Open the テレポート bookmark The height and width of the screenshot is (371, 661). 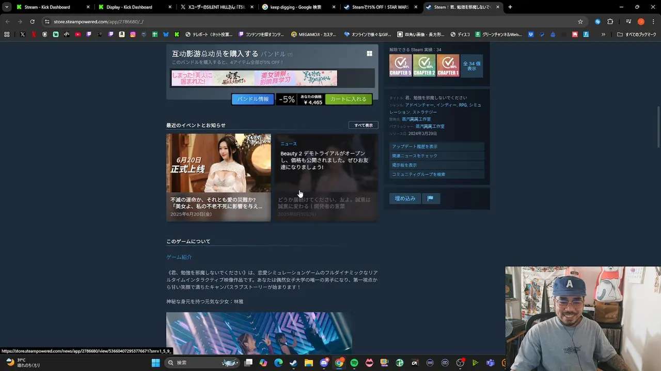pyautogui.click(x=209, y=35)
